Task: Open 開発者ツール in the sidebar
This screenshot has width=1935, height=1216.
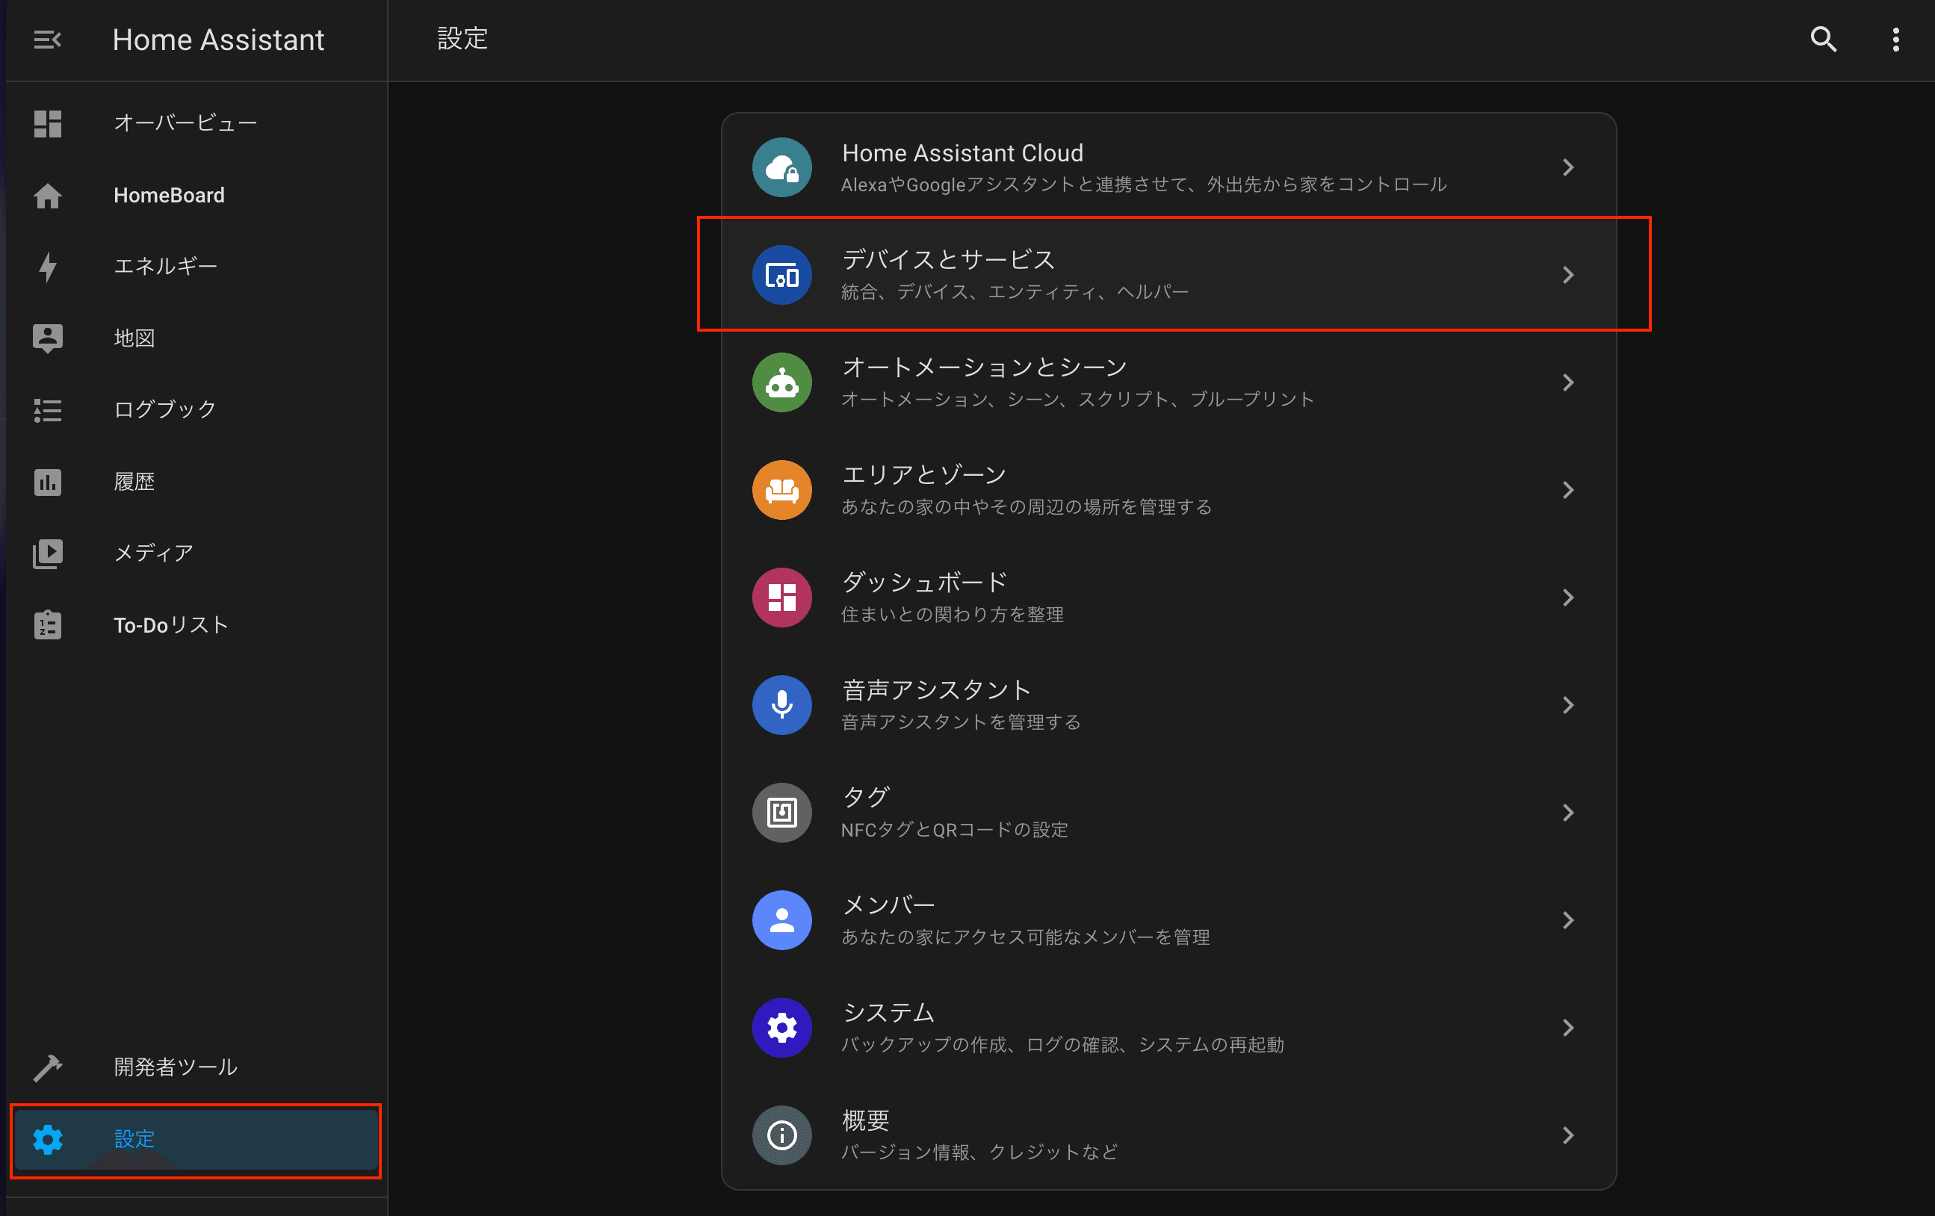Action: coord(175,1067)
